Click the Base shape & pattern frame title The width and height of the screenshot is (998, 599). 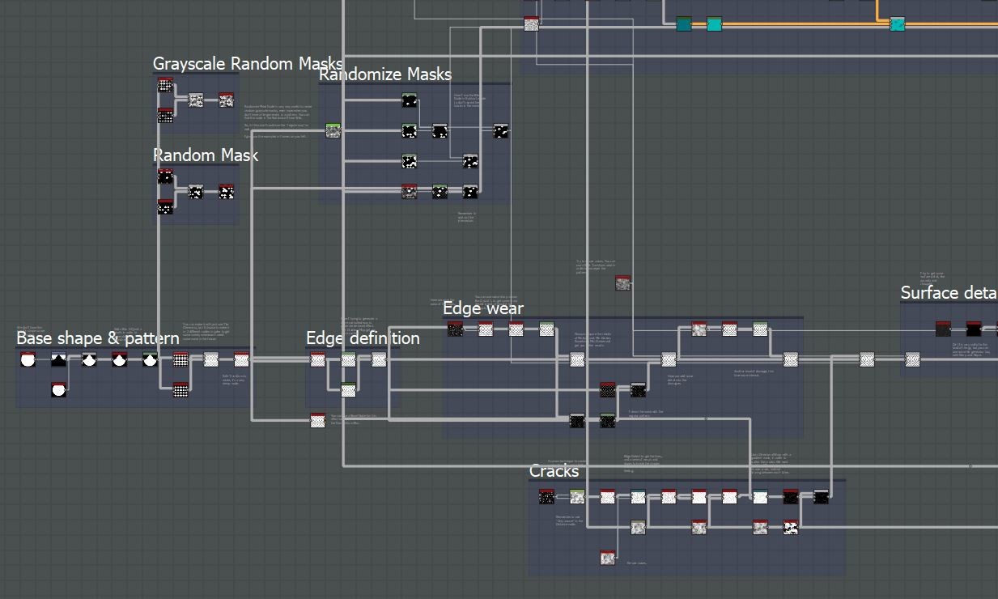[x=98, y=338]
